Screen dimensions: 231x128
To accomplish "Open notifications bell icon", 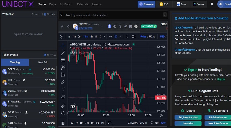I will pos(212,4).
